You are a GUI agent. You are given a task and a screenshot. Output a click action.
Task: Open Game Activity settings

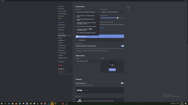click(x=62, y=45)
